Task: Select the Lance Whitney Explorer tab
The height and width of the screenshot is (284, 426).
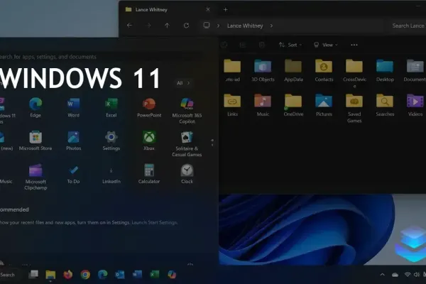Action: tap(165, 10)
